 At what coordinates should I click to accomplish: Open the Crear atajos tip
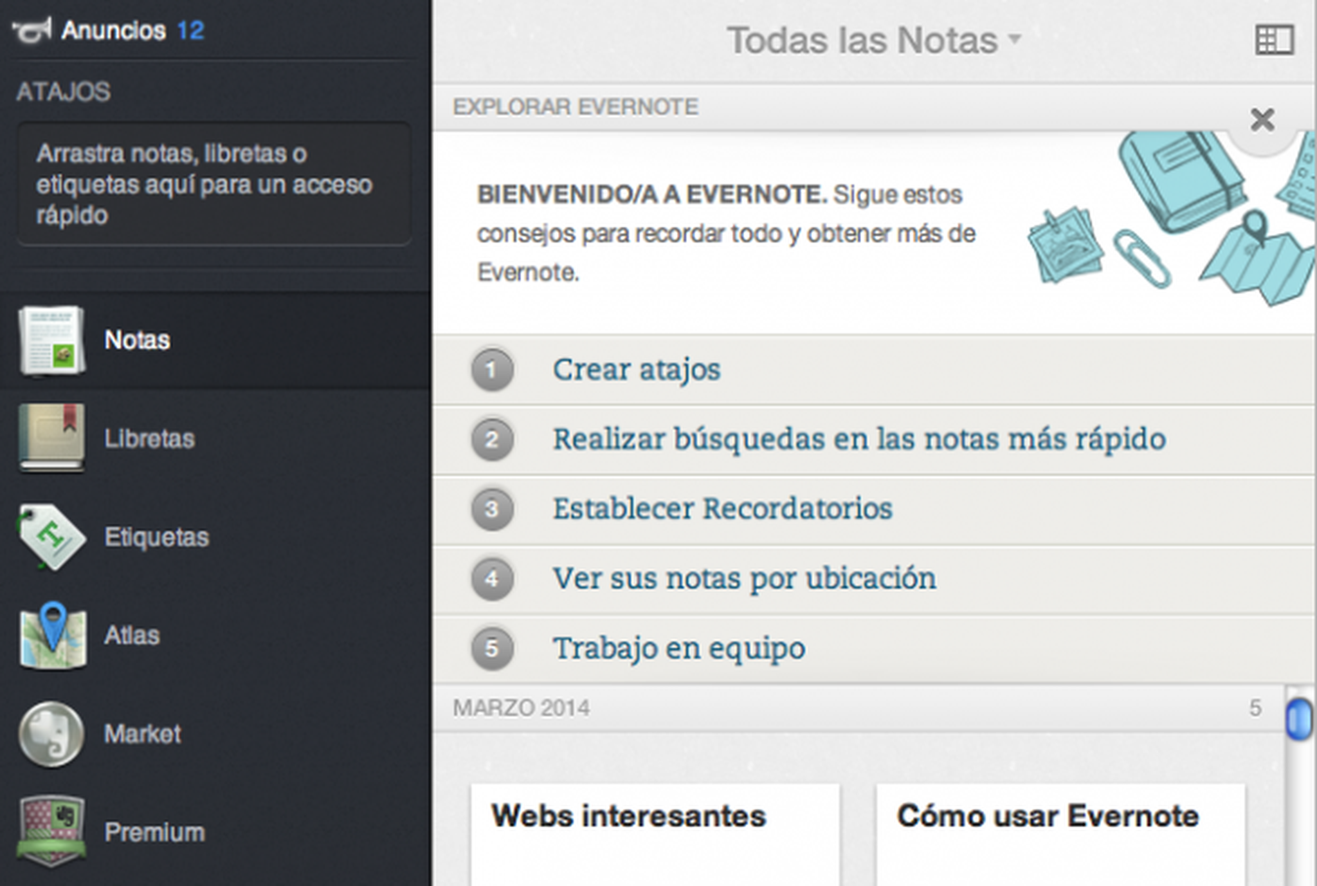(x=637, y=369)
